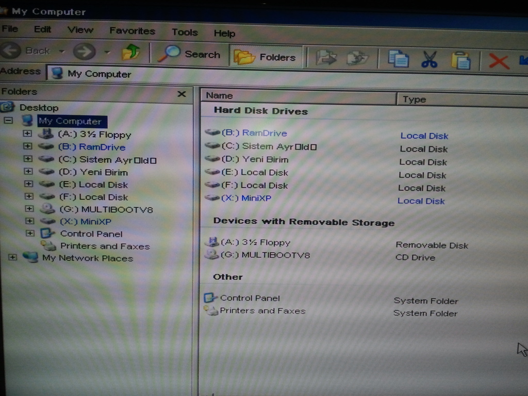Click the Copy To folder toolbar icon
The image size is (528, 396).
(x=357, y=59)
